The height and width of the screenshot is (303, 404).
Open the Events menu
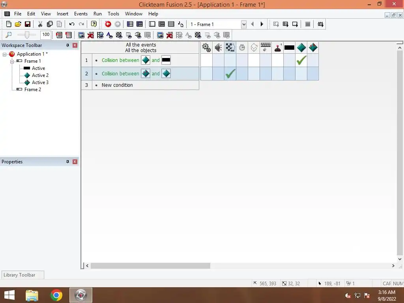81,14
